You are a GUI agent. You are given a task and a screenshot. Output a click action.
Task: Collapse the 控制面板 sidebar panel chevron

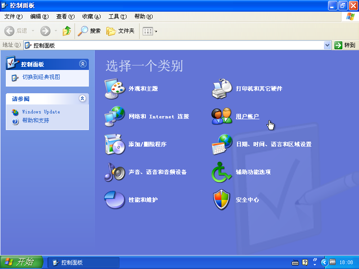coord(83,64)
